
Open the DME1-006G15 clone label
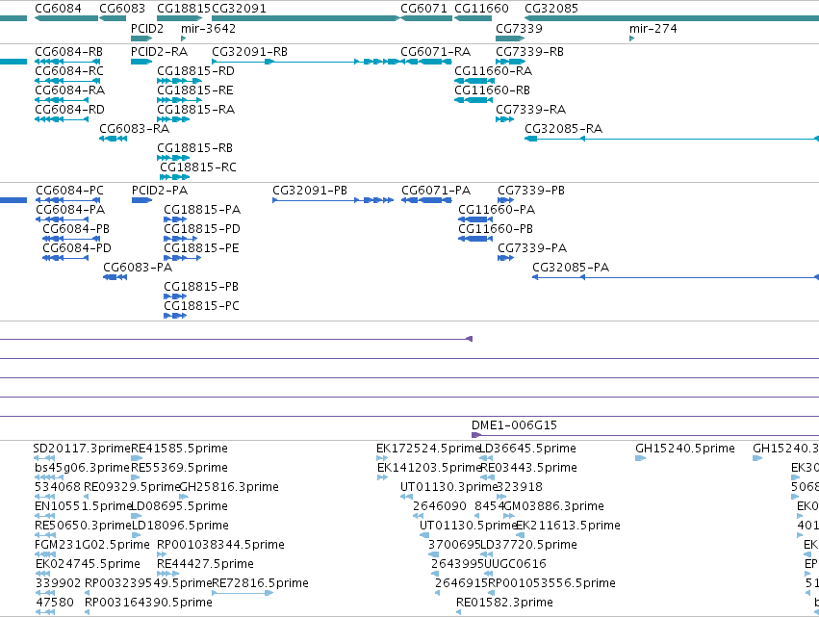click(514, 425)
